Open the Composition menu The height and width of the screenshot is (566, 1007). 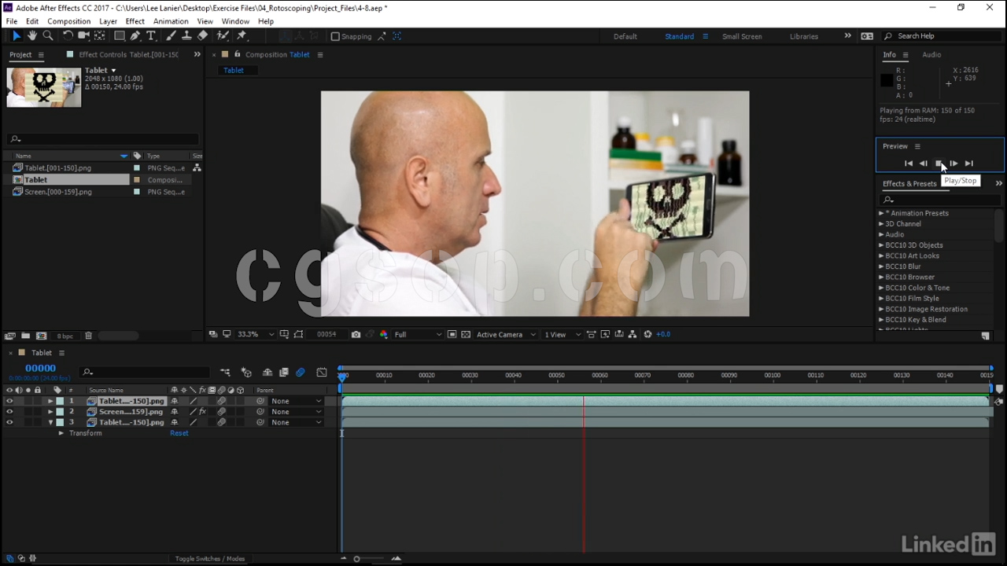(69, 21)
